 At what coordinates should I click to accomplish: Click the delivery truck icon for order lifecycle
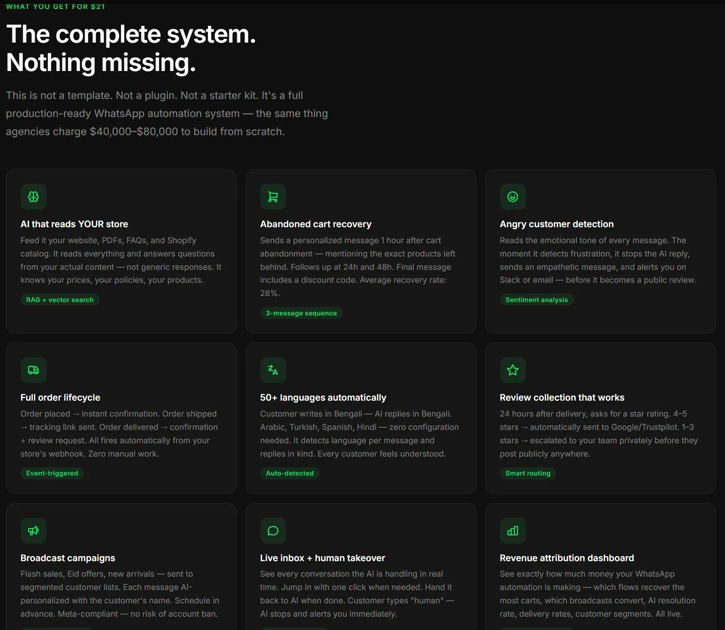tap(34, 370)
